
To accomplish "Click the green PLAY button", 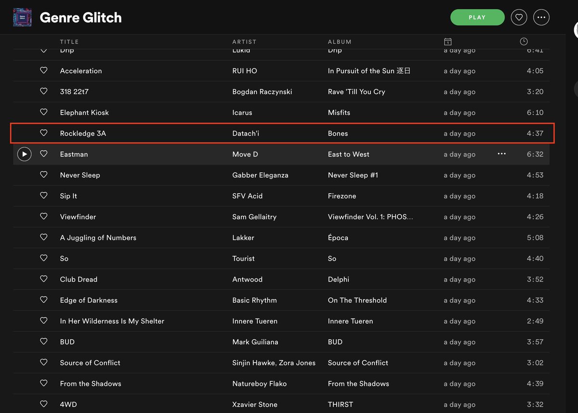I will click(x=477, y=17).
